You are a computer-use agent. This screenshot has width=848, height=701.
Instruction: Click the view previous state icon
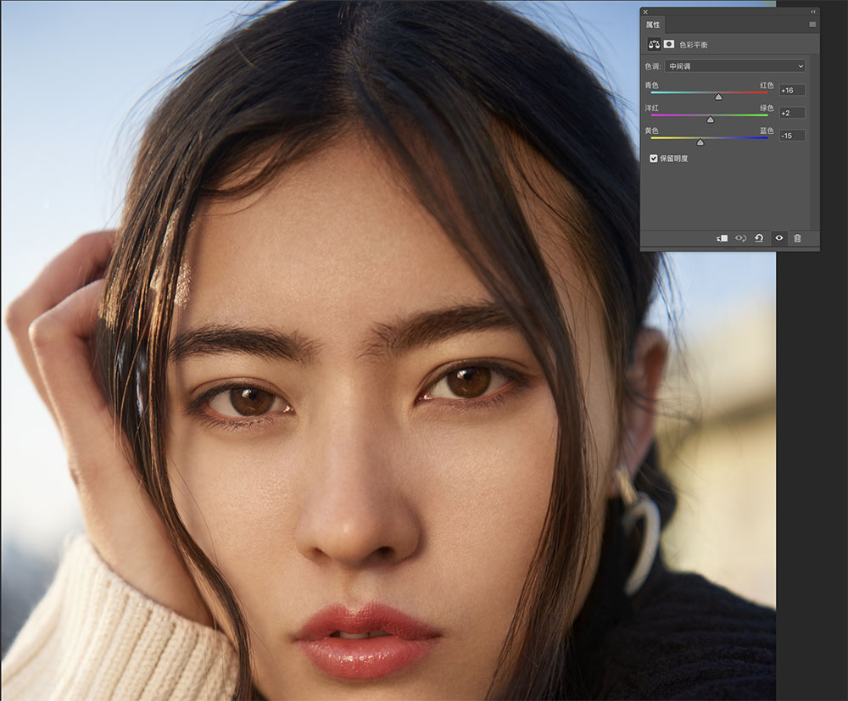740,238
